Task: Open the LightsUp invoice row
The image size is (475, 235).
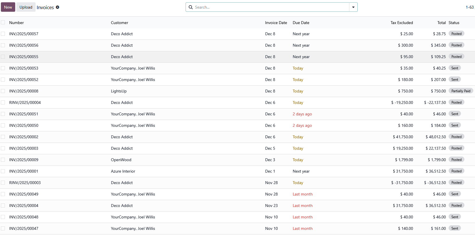Action: coord(119,91)
